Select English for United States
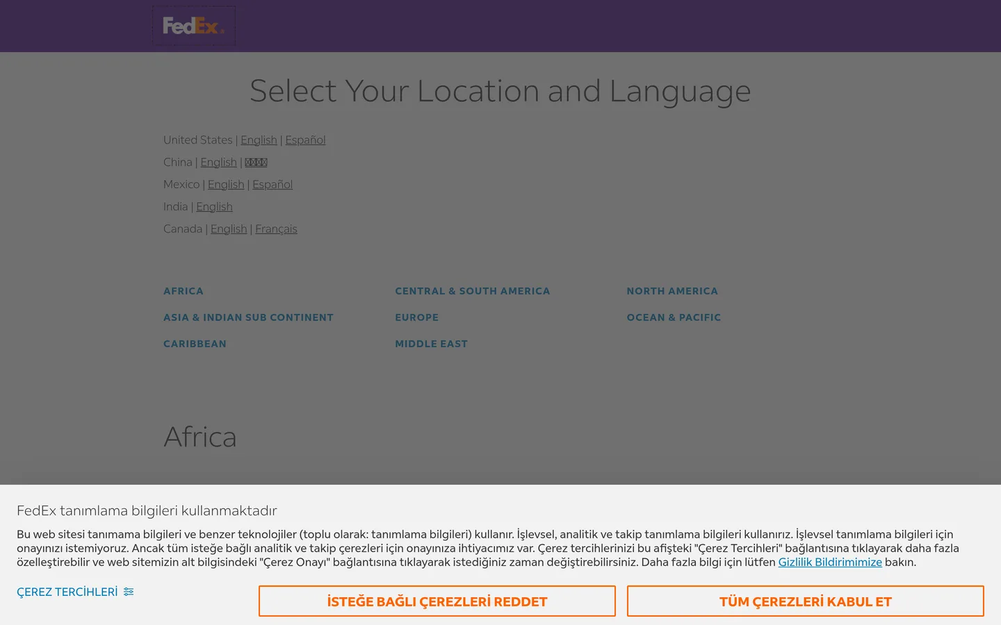1001x625 pixels. [259, 140]
